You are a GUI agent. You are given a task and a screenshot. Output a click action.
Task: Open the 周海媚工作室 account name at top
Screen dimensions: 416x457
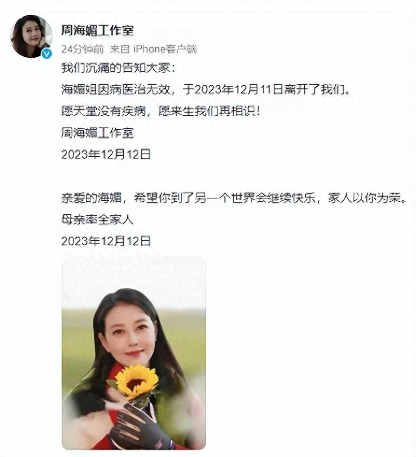(97, 31)
